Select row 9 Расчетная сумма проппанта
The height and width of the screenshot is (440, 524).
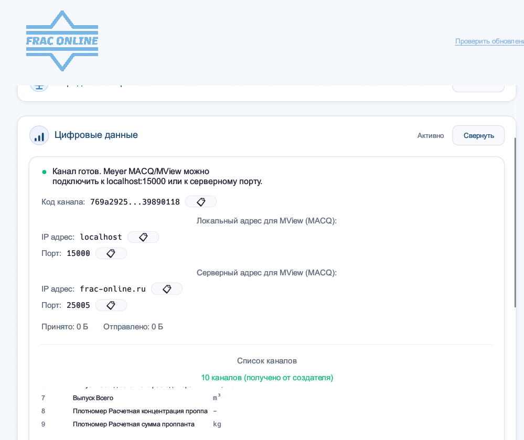(133, 424)
